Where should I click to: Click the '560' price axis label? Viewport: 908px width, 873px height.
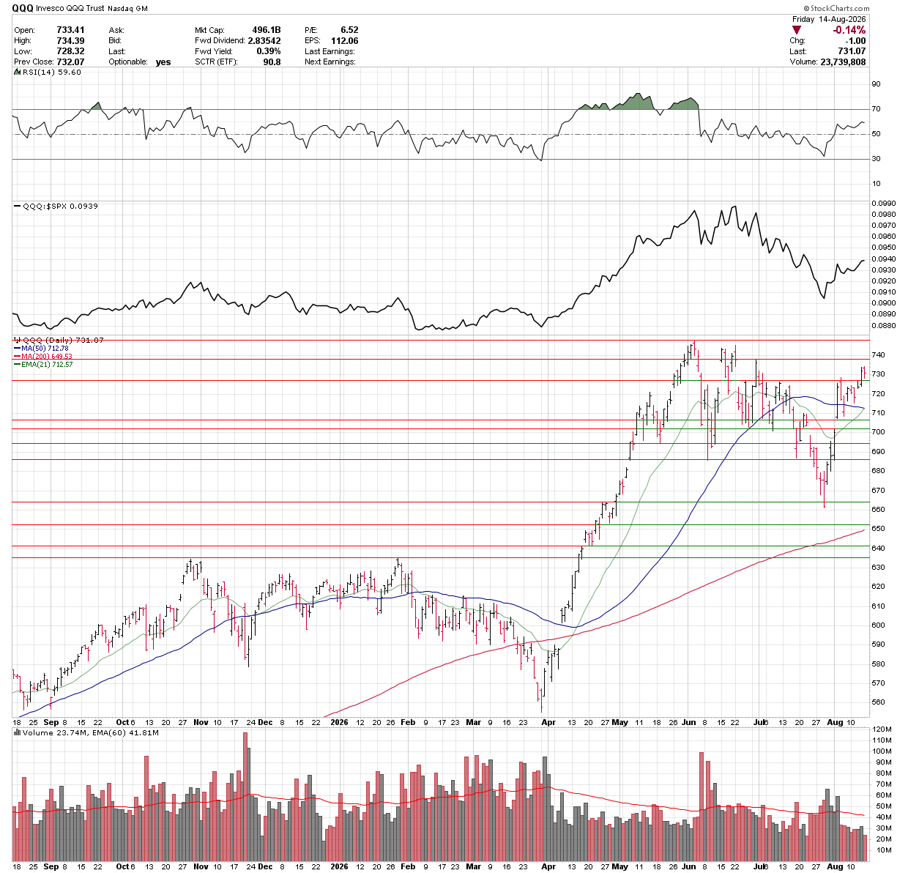[878, 702]
